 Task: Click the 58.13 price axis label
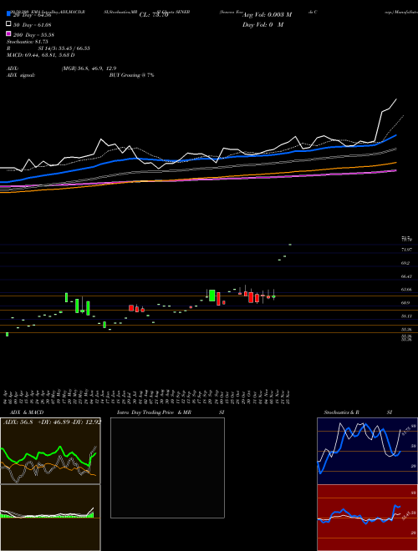(406, 316)
